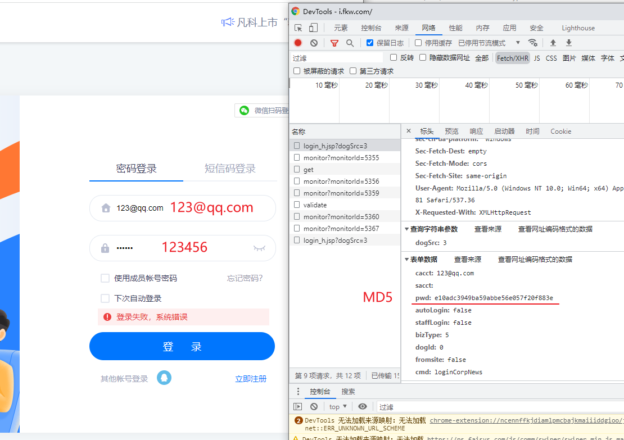Stop network recording via red record button
The width and height of the screenshot is (624, 440).
(x=297, y=42)
